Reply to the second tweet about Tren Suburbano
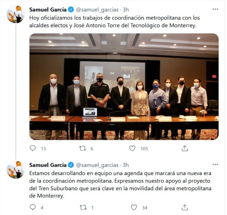The width and height of the screenshot is (227, 215). pos(32,207)
